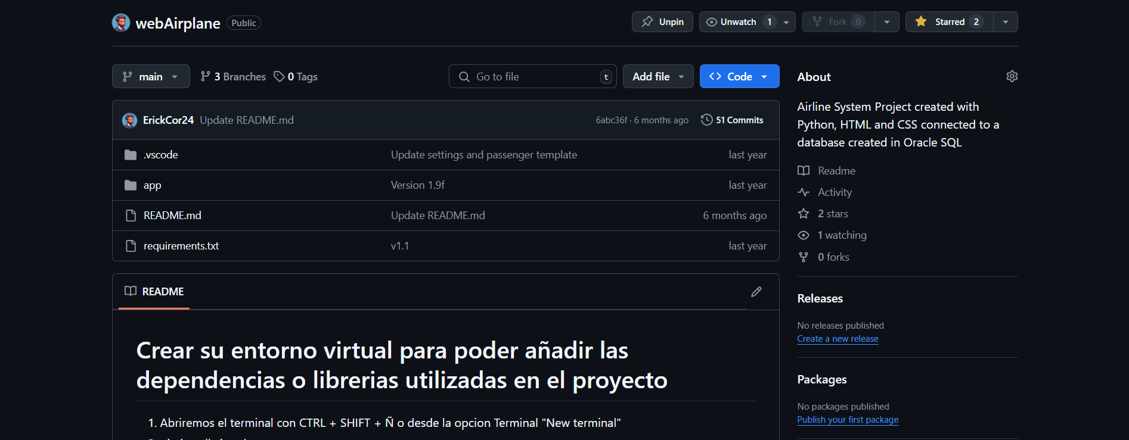Open the Unwatch notifications dropdown
The width and height of the screenshot is (1129, 440).
point(747,22)
